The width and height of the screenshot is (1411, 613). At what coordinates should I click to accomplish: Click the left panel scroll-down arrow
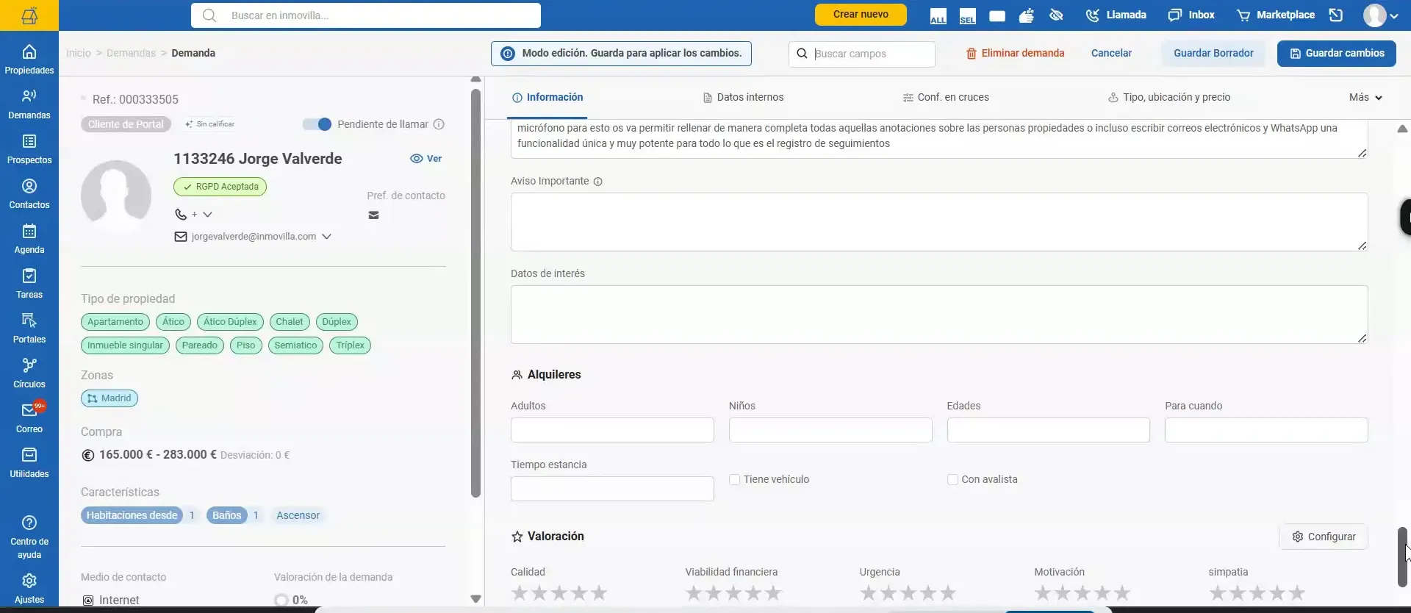click(x=475, y=599)
